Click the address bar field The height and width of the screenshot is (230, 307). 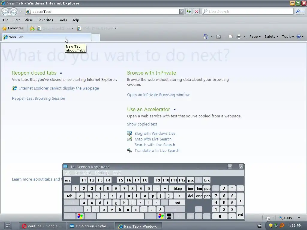click(102, 12)
